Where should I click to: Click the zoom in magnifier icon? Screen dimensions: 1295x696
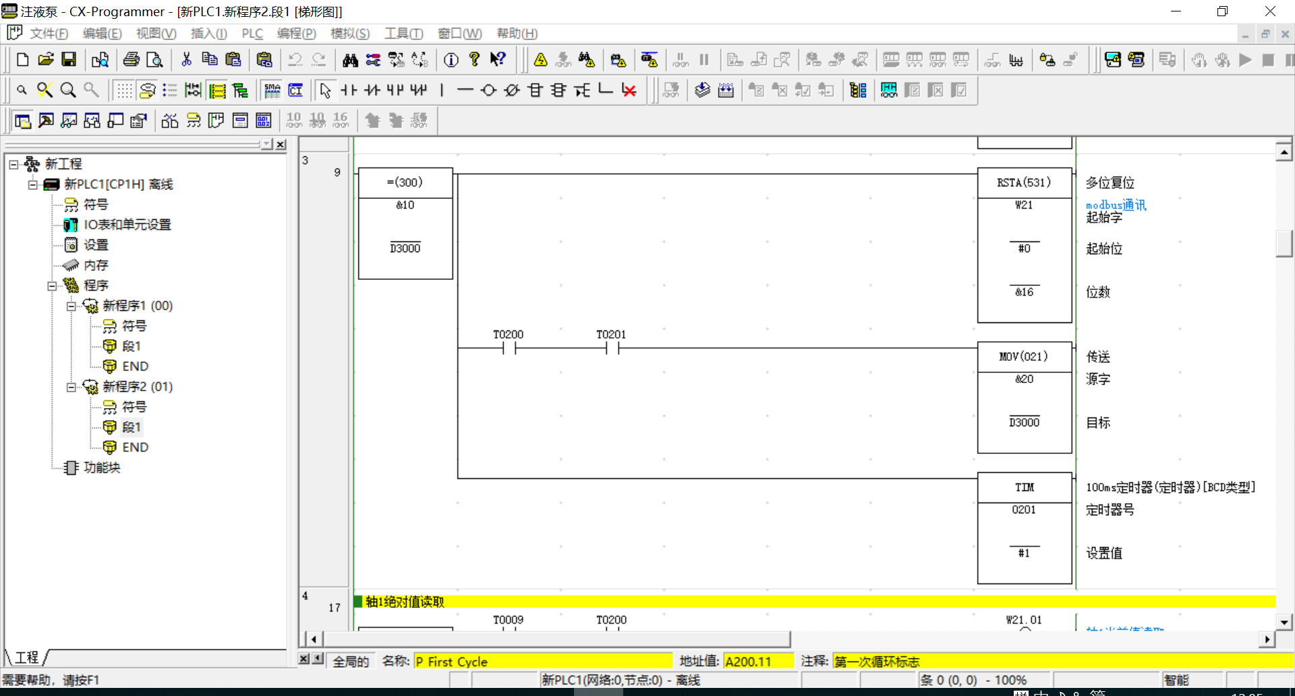(x=68, y=90)
